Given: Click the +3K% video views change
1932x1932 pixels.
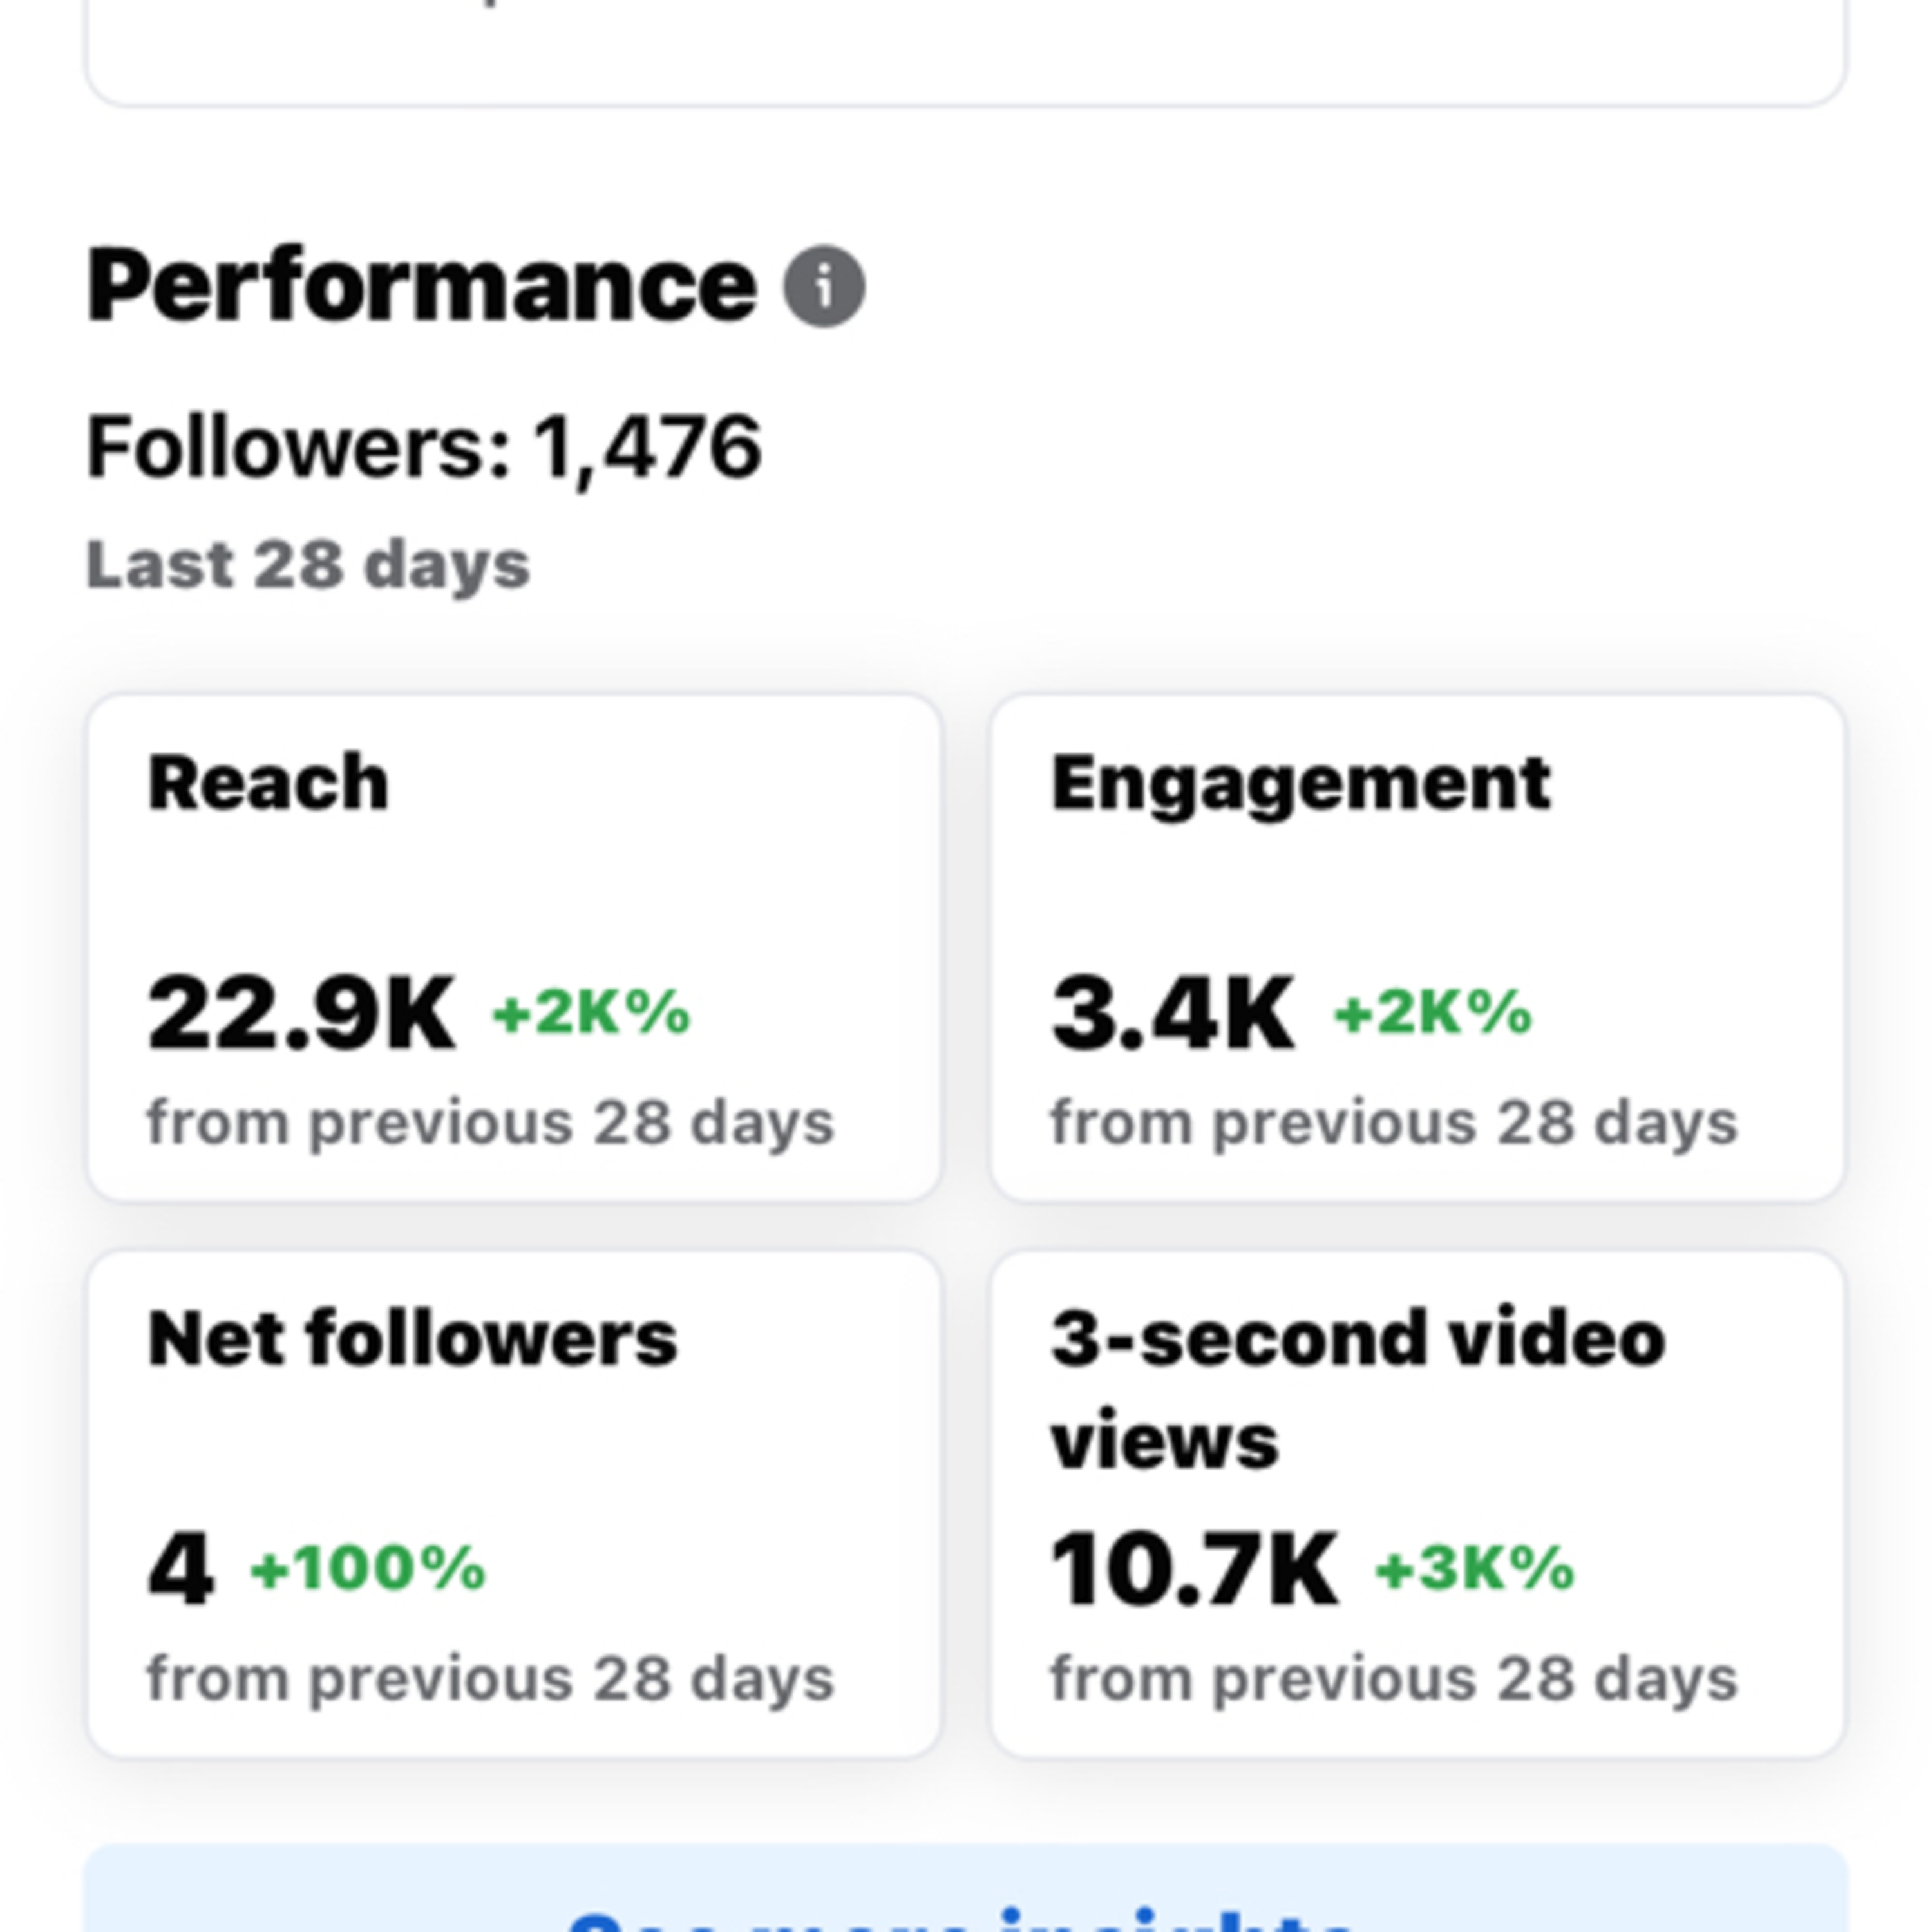Looking at the screenshot, I should pos(1475,1567).
